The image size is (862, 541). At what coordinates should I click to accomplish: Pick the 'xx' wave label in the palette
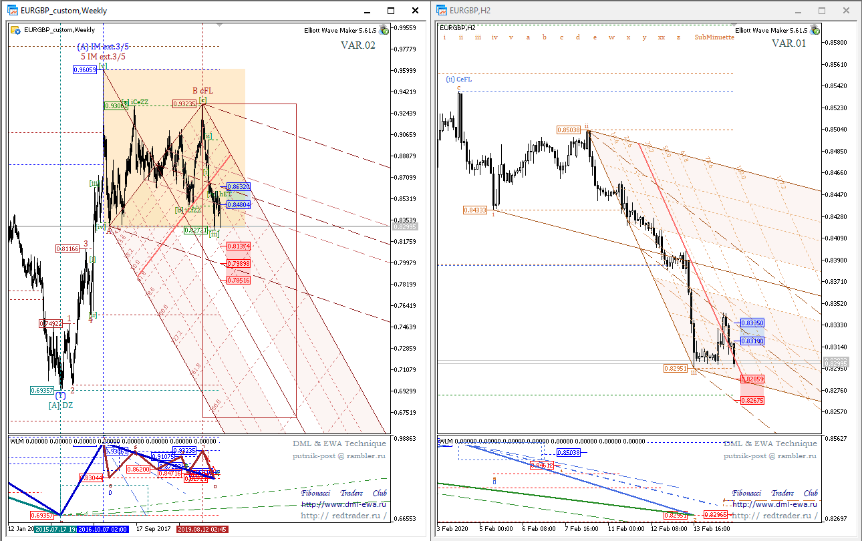click(x=662, y=37)
